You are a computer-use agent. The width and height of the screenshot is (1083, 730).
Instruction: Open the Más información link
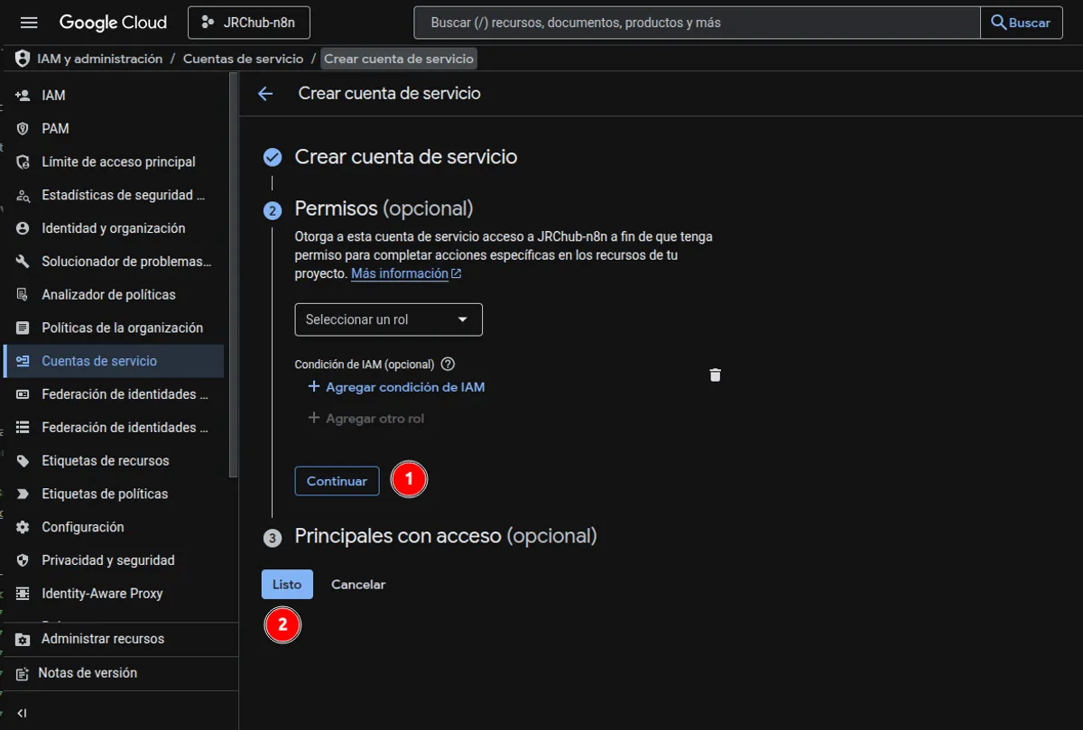point(406,273)
